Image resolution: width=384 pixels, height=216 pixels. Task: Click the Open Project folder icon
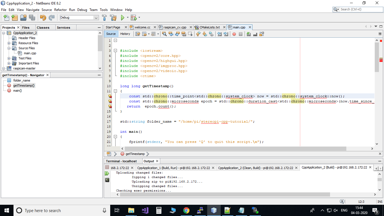[23, 17]
